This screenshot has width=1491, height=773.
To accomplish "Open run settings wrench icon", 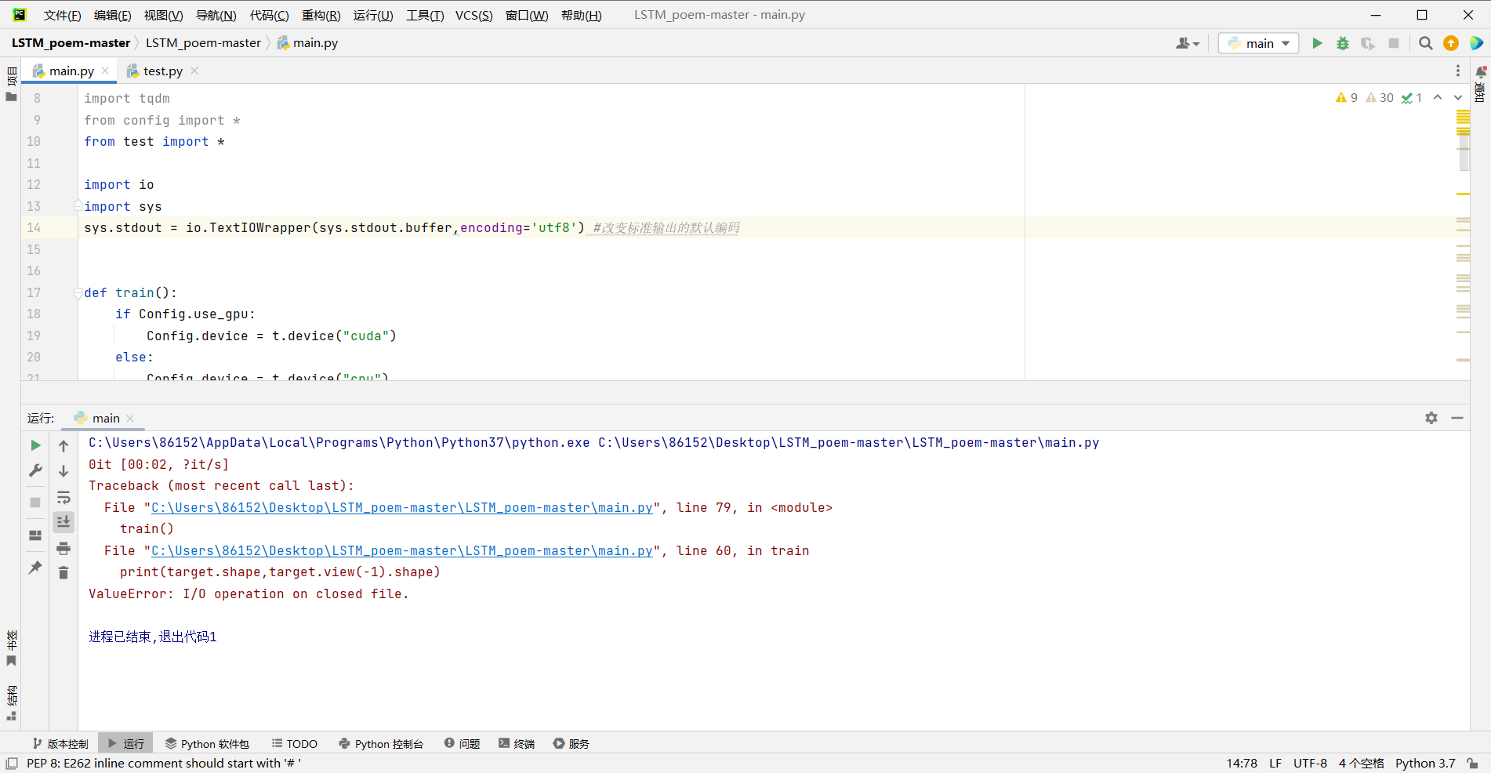I will pos(35,470).
